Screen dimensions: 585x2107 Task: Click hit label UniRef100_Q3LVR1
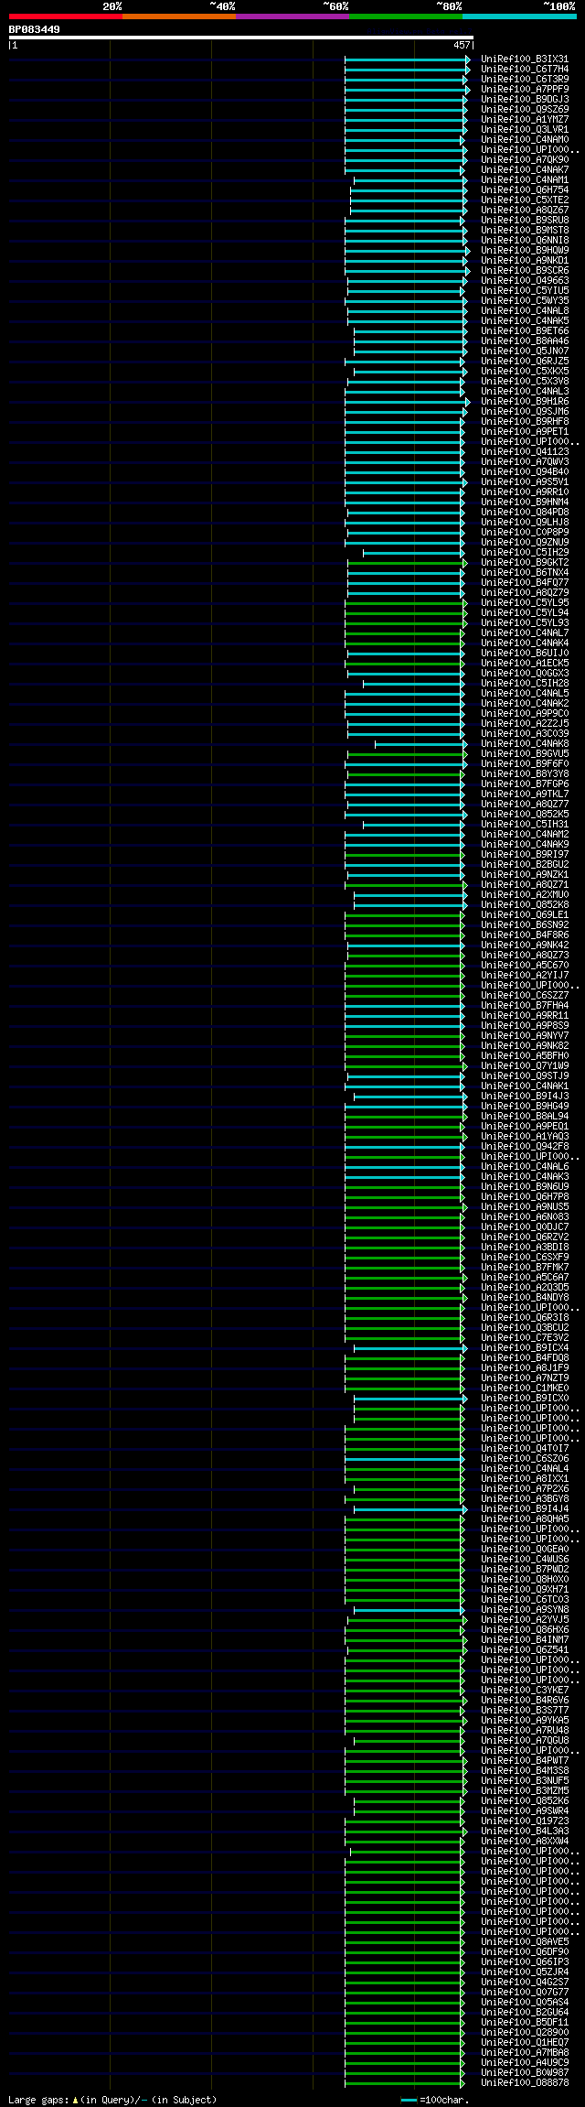click(x=525, y=130)
